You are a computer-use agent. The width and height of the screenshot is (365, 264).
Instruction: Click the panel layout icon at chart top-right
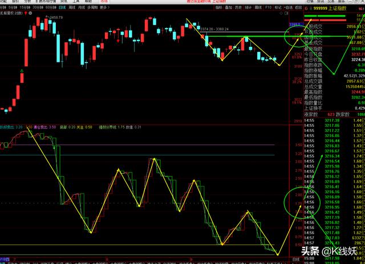286,13
